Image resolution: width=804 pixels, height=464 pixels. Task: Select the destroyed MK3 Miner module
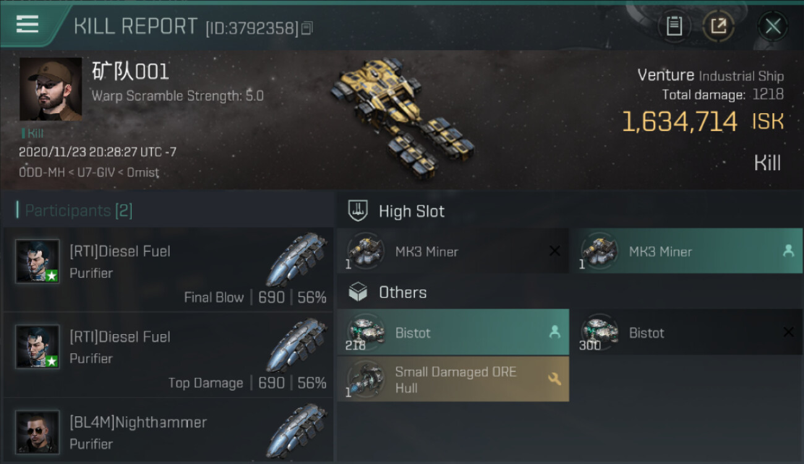[453, 251]
